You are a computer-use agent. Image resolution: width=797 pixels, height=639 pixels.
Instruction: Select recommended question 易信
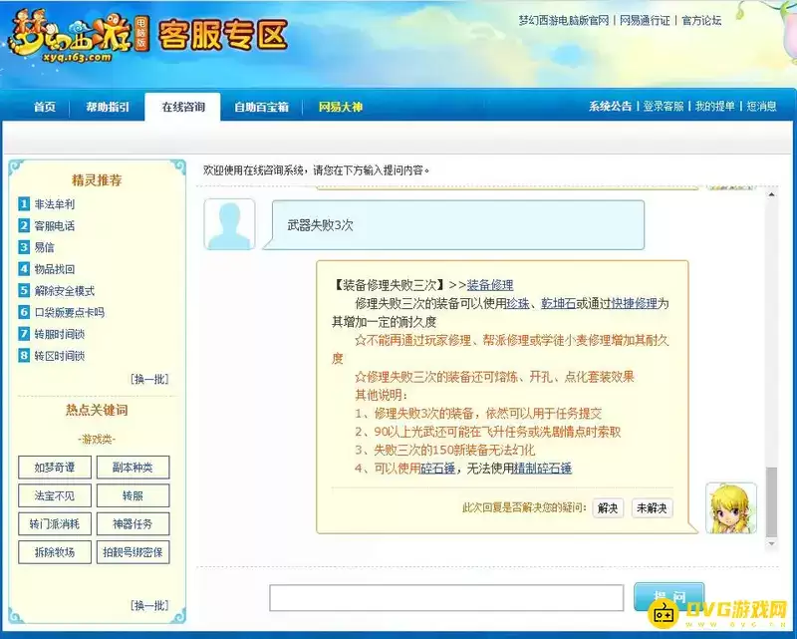[44, 247]
